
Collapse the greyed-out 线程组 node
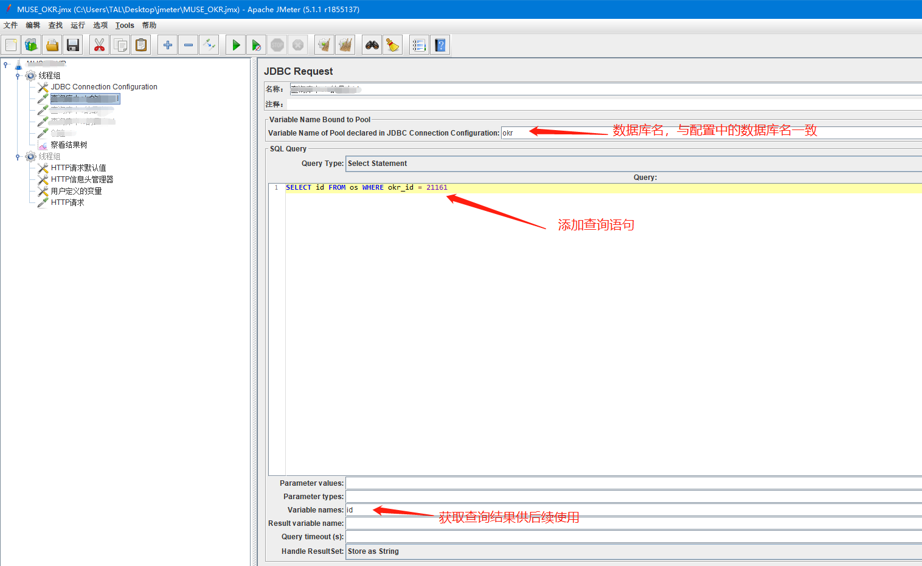click(18, 156)
